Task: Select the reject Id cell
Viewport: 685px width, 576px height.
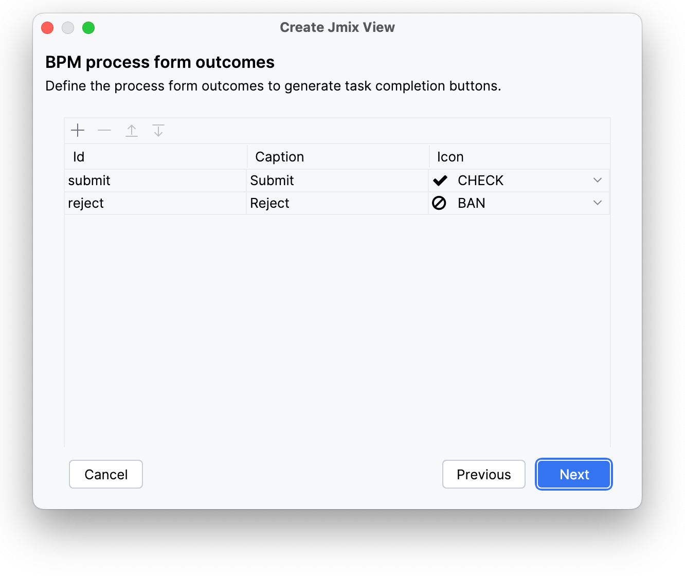Action: coord(155,203)
